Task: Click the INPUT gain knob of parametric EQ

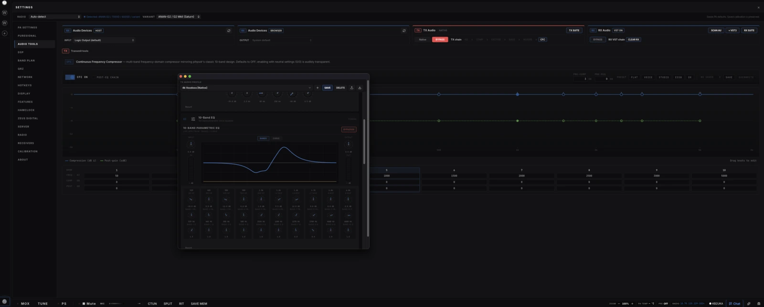Action: 191,144
